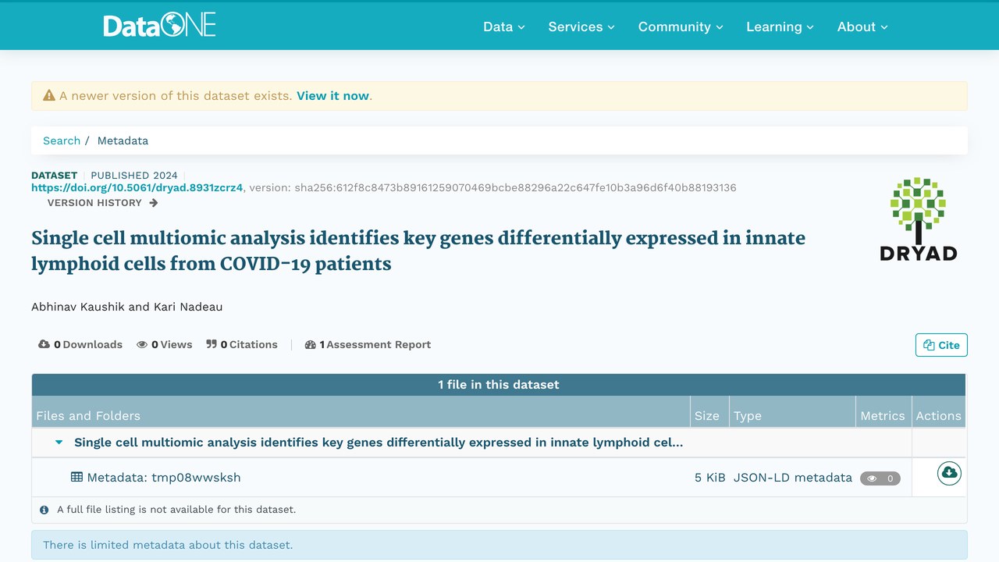The image size is (999, 562).
Task: Click the Downloads cloud icon
Action: (x=44, y=344)
